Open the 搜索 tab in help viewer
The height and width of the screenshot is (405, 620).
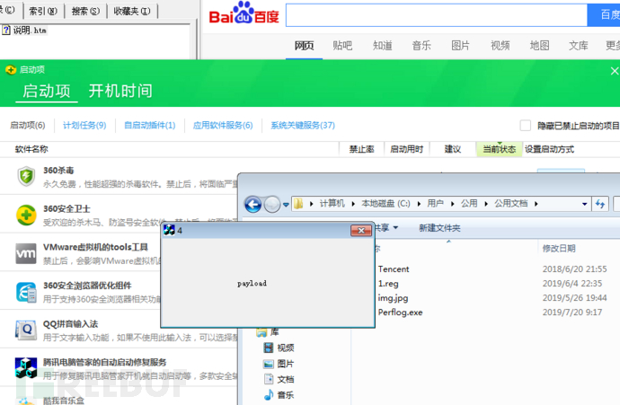coord(85,11)
